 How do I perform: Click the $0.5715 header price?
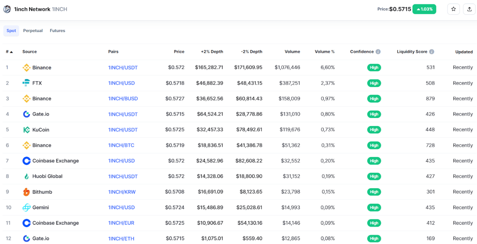pyautogui.click(x=400, y=9)
